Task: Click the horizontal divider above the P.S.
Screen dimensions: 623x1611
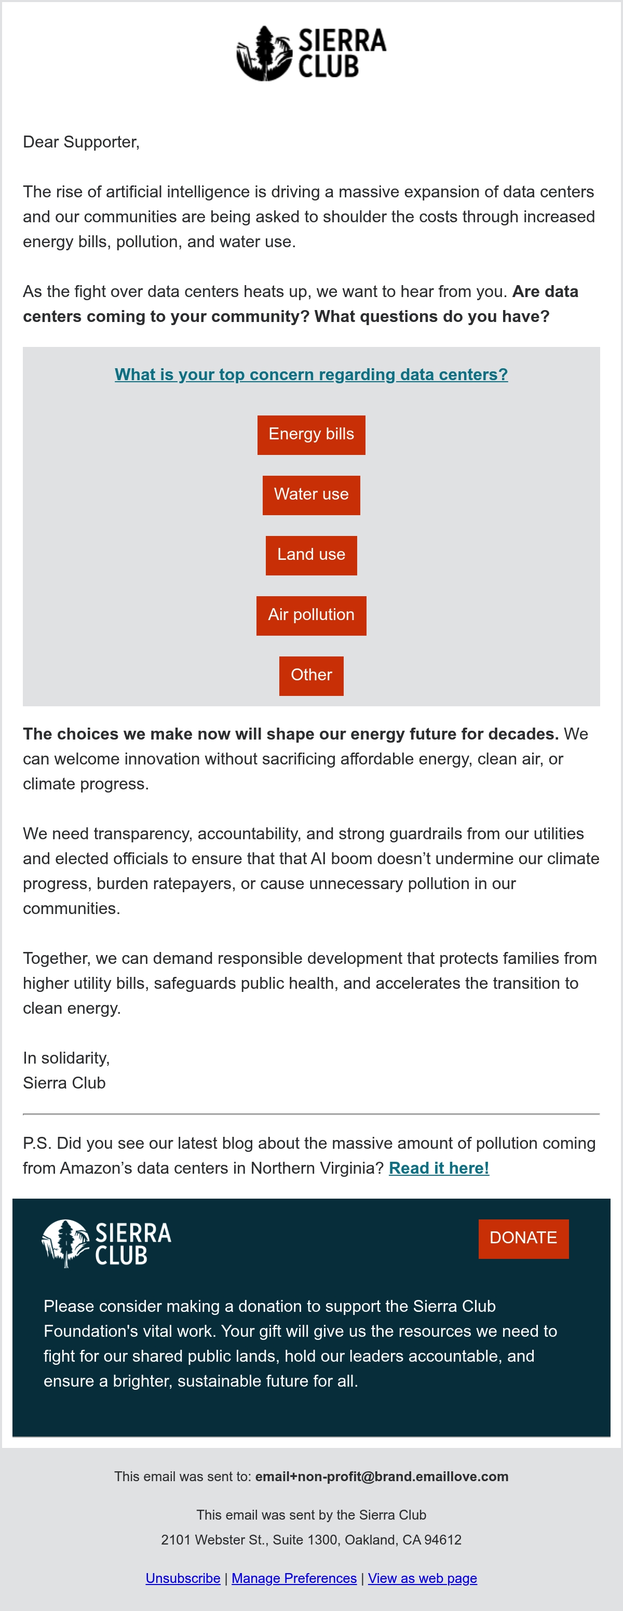Action: point(311,1114)
